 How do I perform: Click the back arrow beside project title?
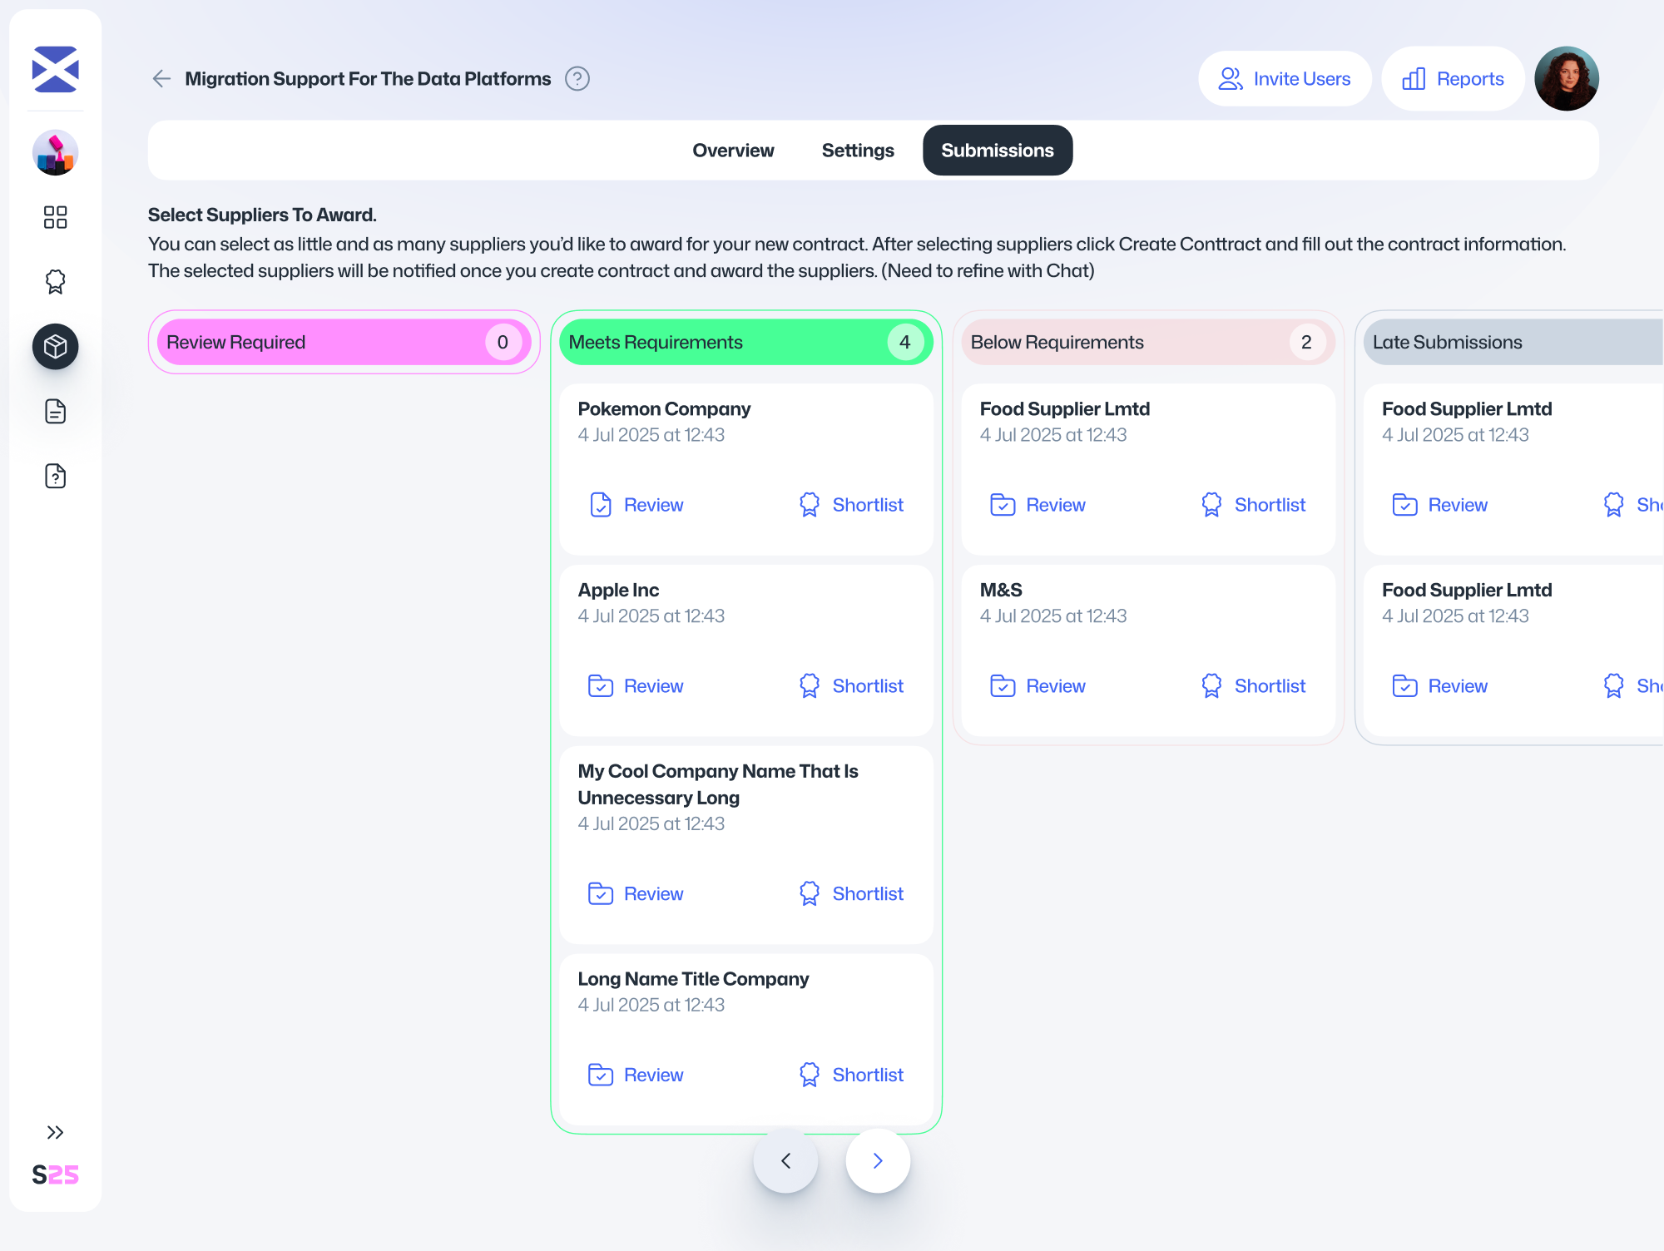coord(161,79)
